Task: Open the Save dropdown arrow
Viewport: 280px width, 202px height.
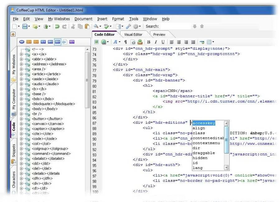Action: pos(29,26)
